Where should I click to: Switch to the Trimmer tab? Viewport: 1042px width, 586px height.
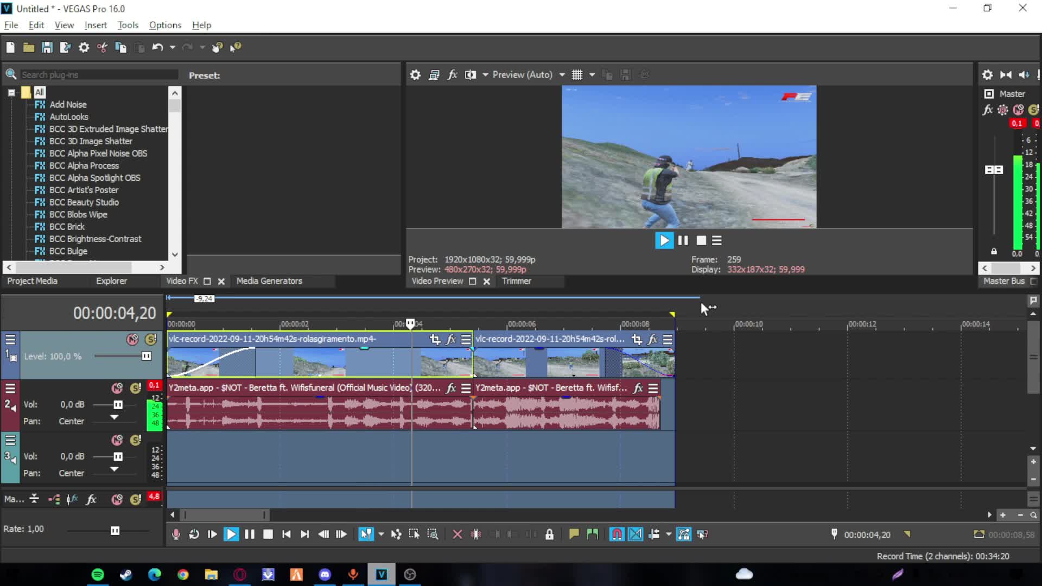tap(516, 281)
